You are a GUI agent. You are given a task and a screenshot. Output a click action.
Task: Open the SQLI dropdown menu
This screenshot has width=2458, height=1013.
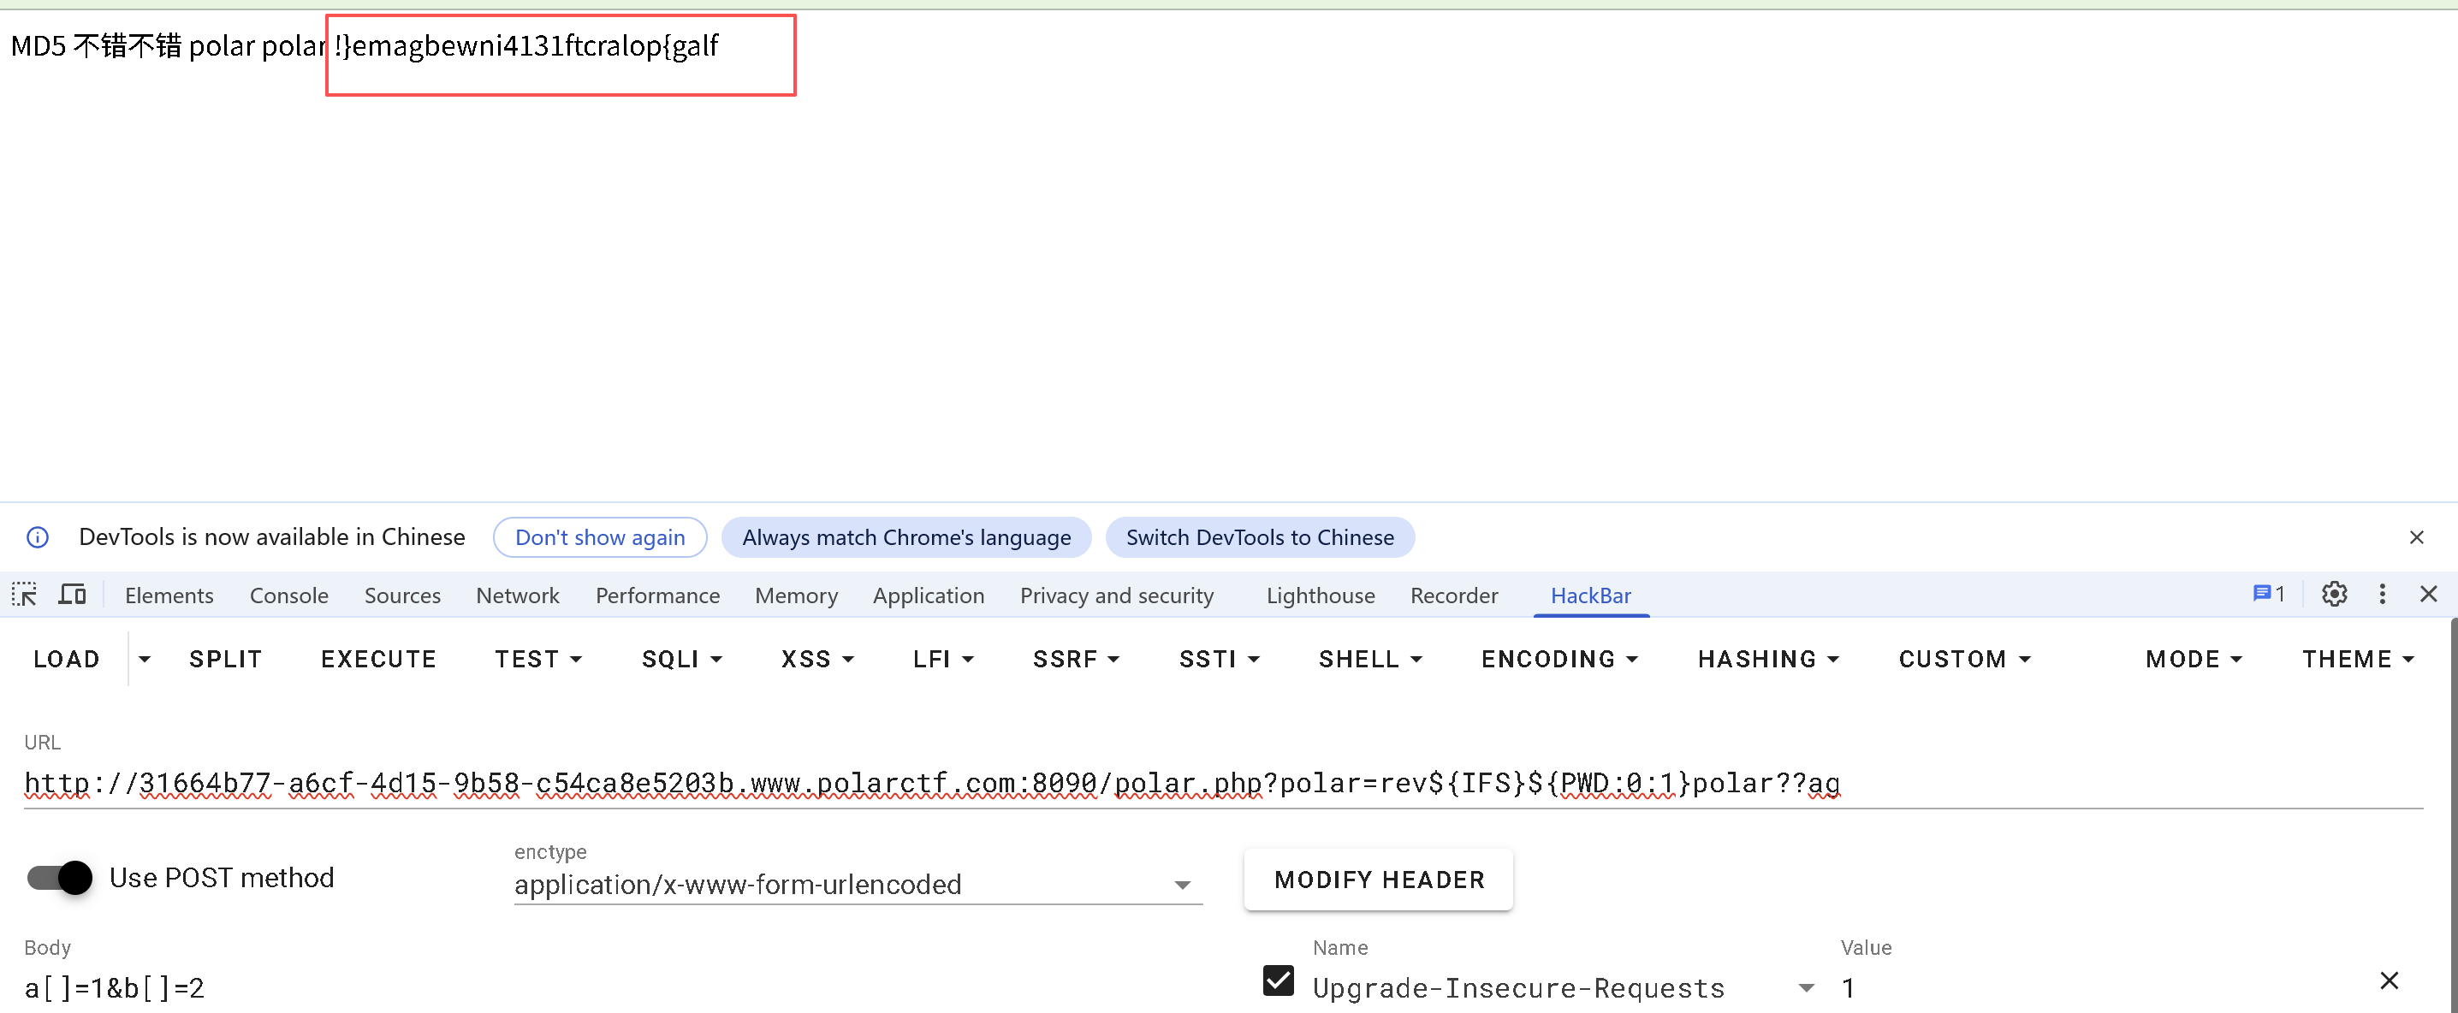coord(681,659)
